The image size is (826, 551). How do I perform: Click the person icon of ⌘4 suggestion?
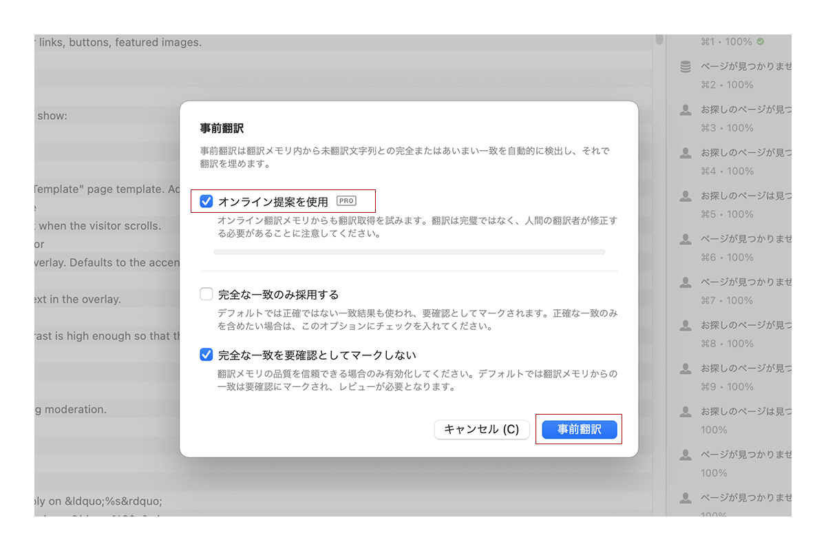tap(686, 153)
